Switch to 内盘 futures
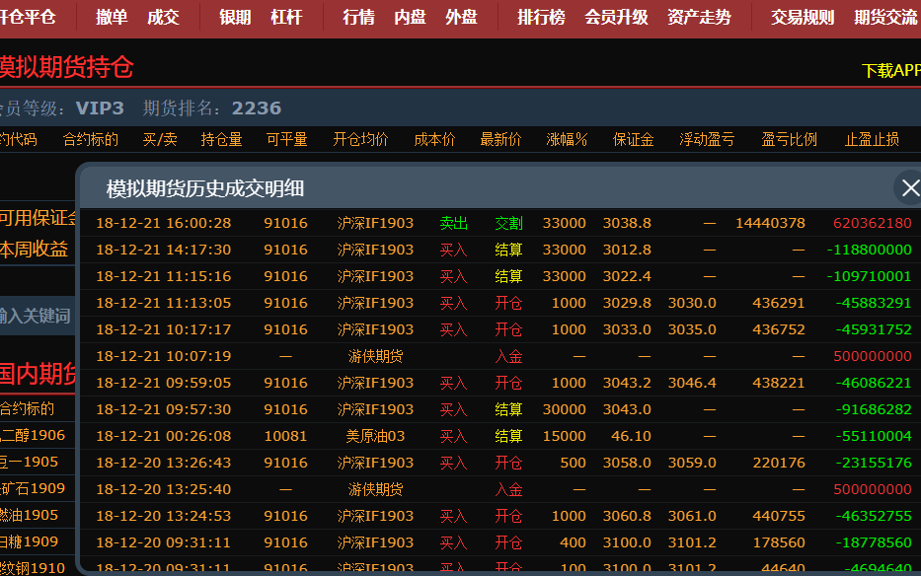The height and width of the screenshot is (576, 921). point(410,18)
